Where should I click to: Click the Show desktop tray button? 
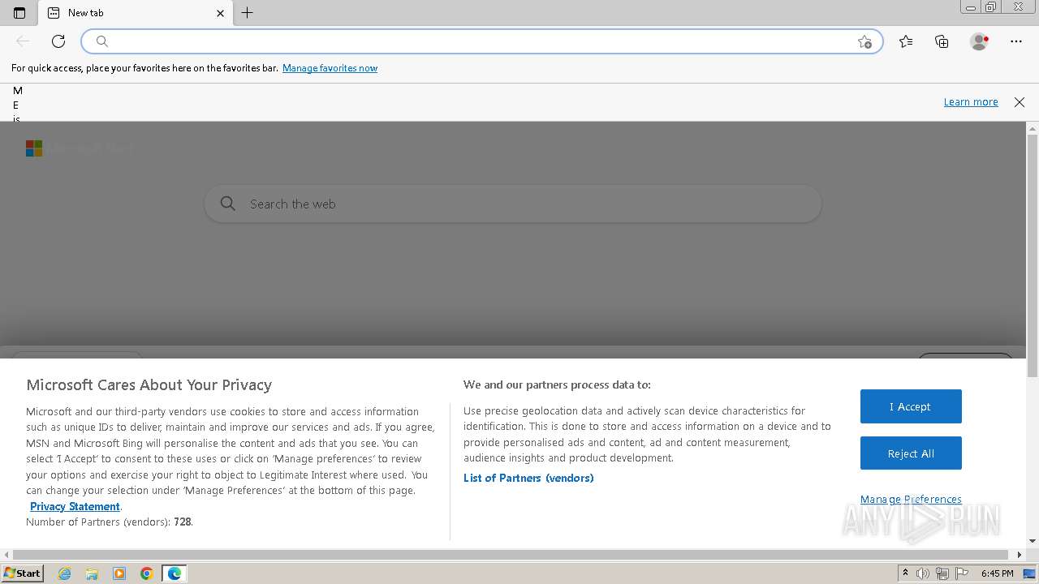pyautogui.click(x=1029, y=573)
